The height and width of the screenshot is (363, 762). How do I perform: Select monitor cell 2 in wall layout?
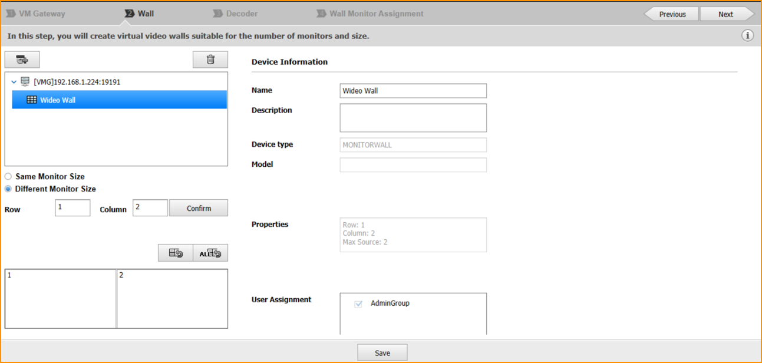(x=172, y=299)
